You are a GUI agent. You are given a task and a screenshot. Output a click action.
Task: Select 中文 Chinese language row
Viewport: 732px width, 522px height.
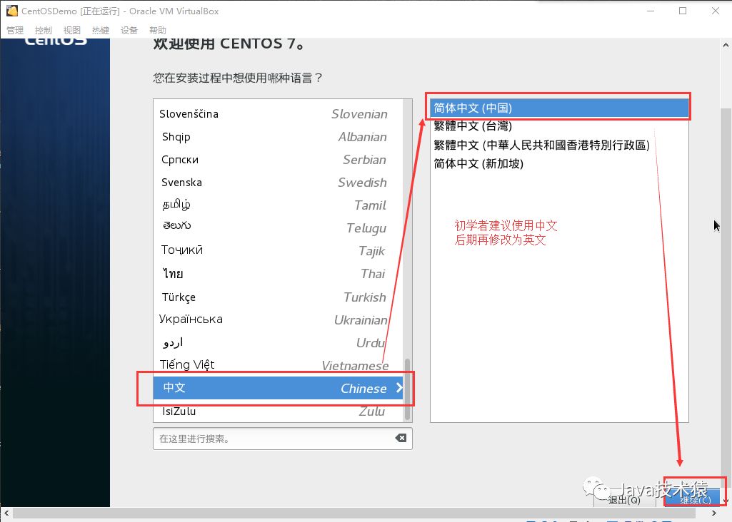279,388
